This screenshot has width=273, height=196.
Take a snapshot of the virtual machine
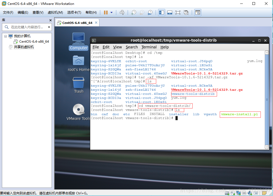tap(134, 13)
